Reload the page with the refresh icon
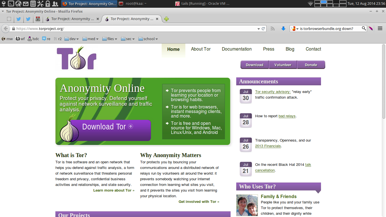This screenshot has height=217, width=386. 263,29
